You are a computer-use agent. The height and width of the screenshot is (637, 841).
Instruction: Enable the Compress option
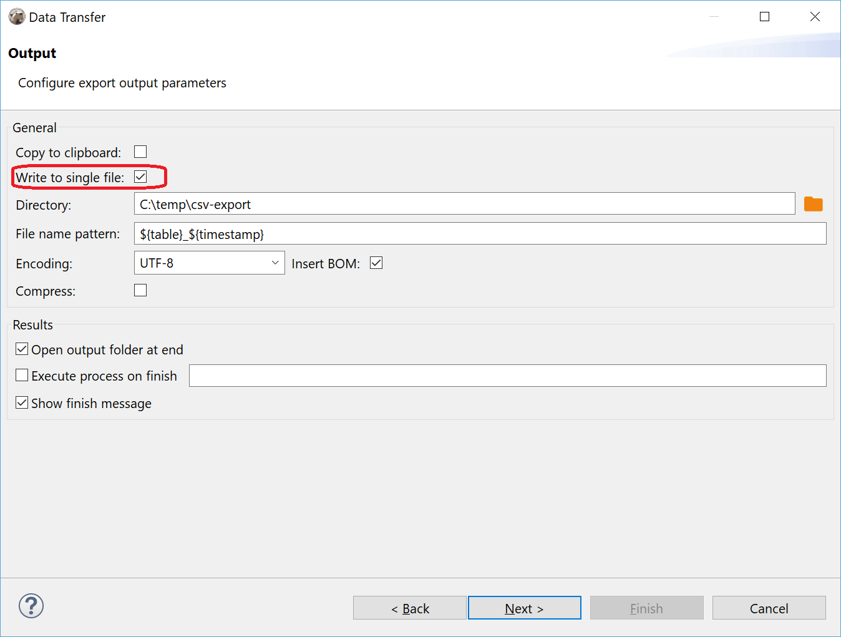pos(140,289)
